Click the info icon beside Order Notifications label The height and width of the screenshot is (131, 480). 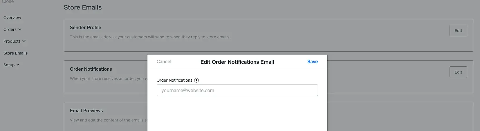point(196,80)
